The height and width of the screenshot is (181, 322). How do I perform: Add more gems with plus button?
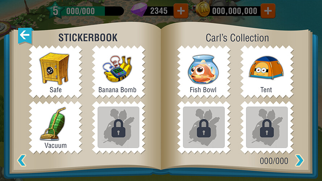tap(181, 10)
